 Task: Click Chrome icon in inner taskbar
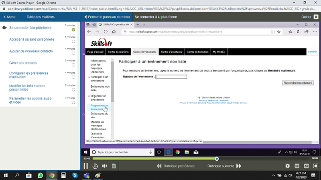[177, 152]
